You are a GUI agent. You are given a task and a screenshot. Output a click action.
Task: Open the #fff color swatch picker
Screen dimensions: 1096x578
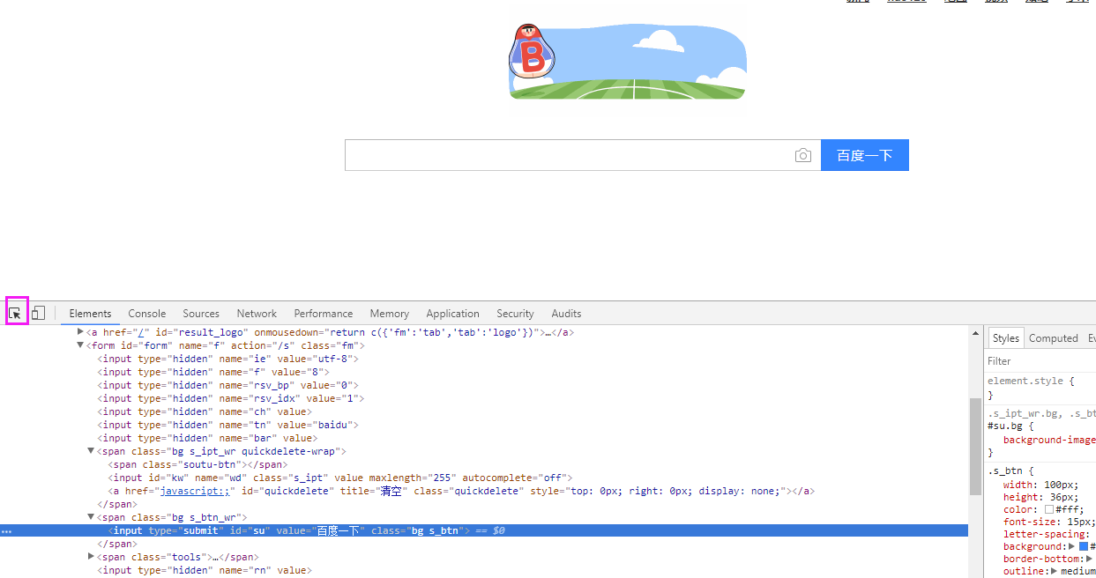(x=1049, y=509)
